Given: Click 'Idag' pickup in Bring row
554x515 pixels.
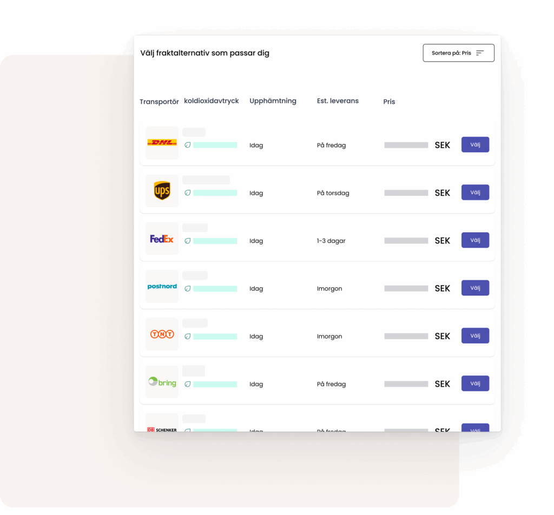Looking at the screenshot, I should click(x=256, y=384).
